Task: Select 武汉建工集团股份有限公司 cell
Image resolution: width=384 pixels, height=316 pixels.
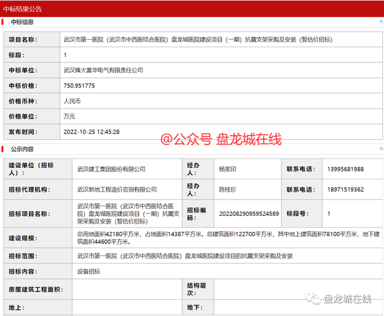Action: [127, 169]
